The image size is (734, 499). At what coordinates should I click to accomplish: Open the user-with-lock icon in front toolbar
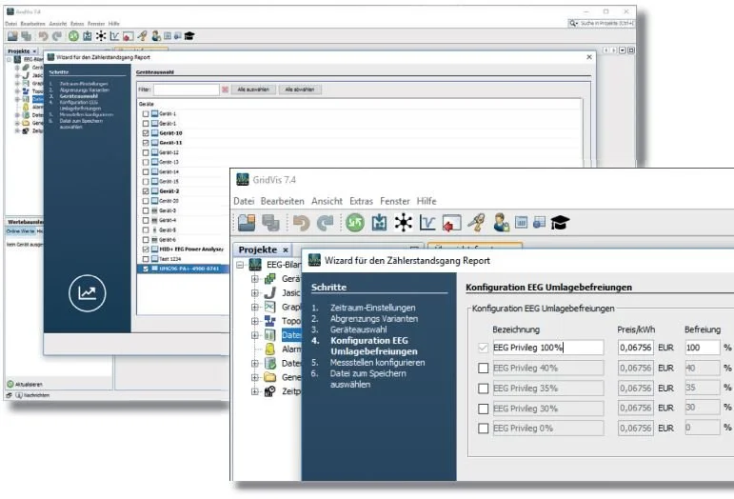[x=501, y=222]
